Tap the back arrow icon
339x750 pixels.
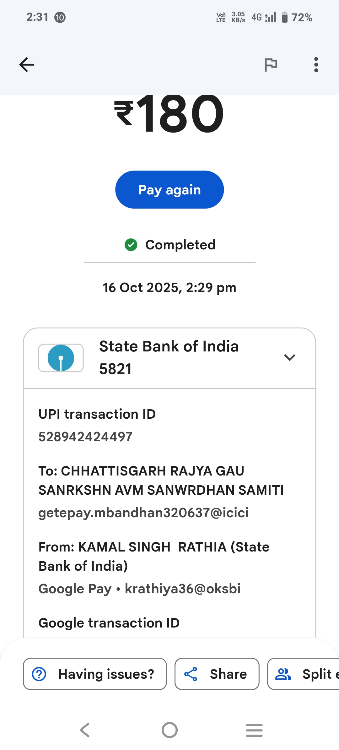click(x=27, y=65)
